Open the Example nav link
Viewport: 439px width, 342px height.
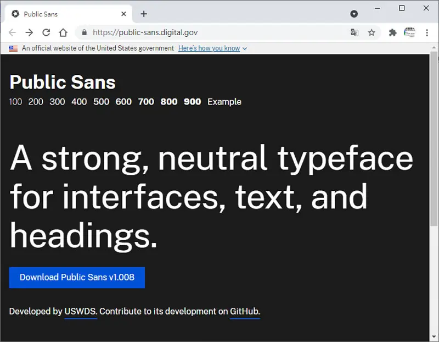(x=224, y=102)
